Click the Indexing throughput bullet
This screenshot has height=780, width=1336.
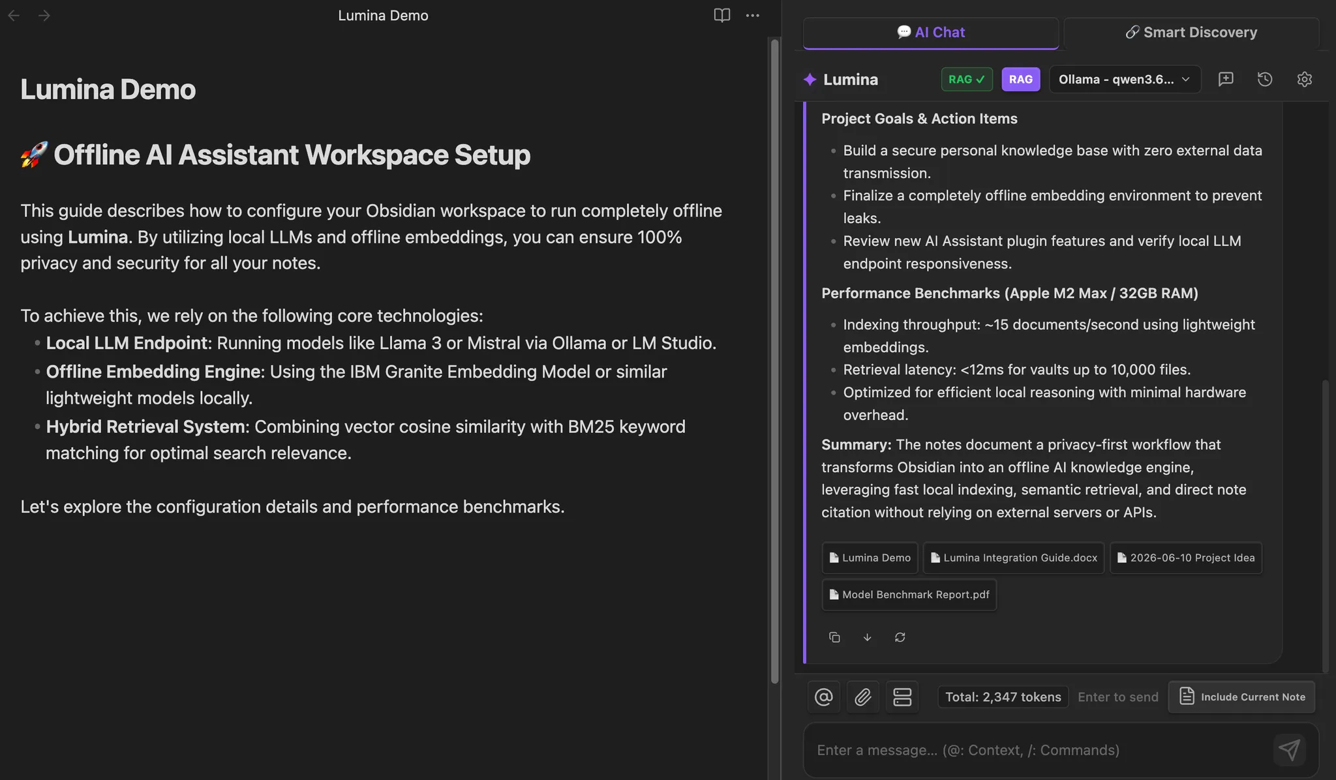pyautogui.click(x=1049, y=336)
